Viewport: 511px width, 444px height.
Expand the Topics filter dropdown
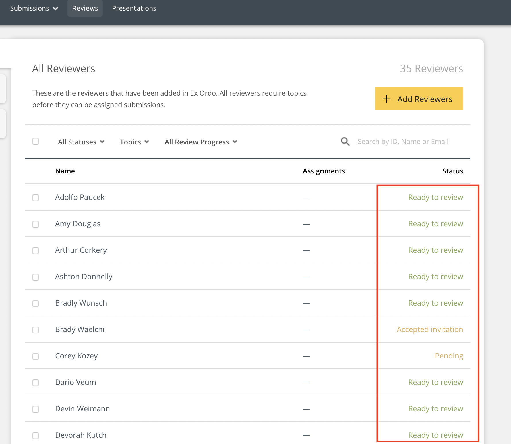click(x=134, y=142)
